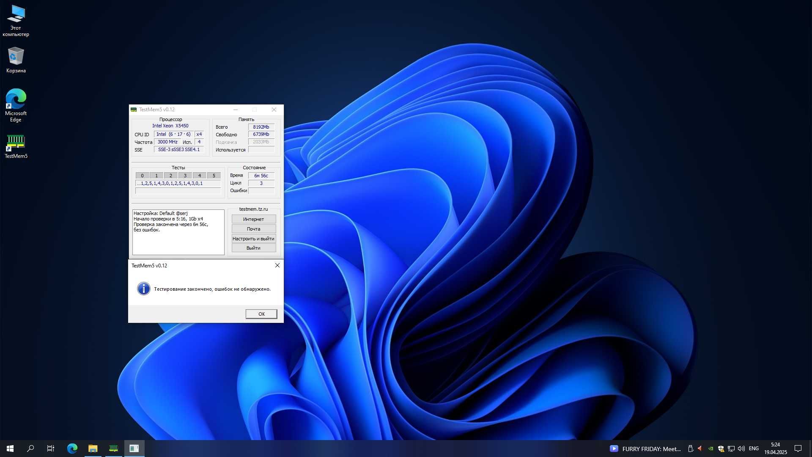
Task: Open the Корзина recycle bin icon
Action: tap(16, 60)
